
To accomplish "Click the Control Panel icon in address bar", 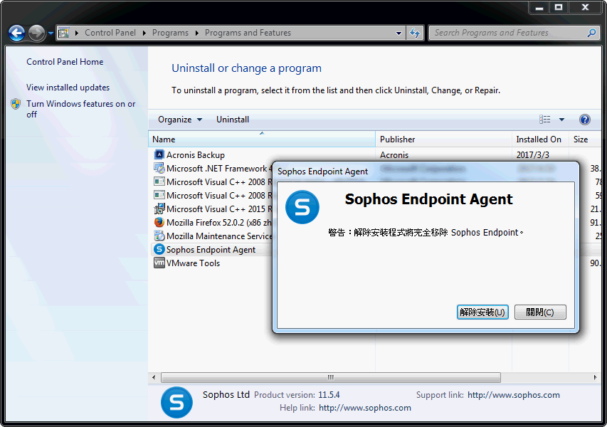I will 64,33.
